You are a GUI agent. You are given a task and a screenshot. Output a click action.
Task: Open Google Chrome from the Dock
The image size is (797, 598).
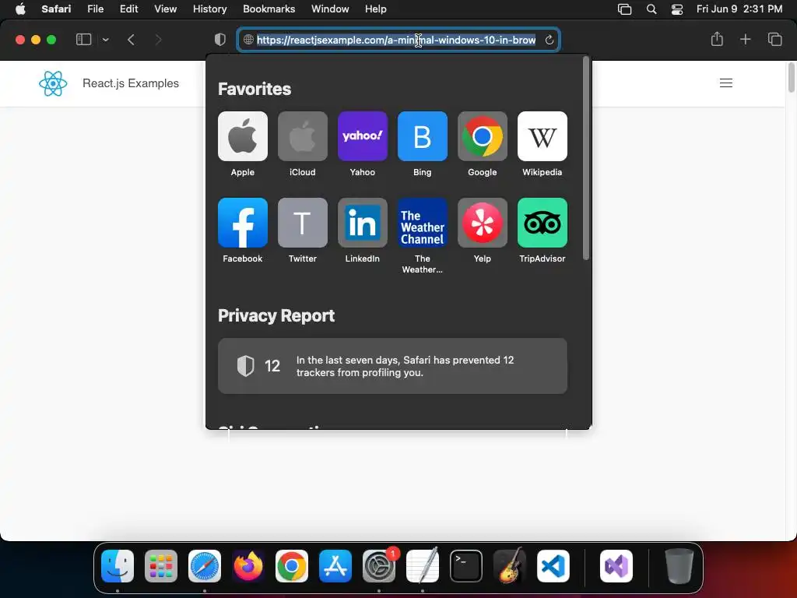[292, 566]
